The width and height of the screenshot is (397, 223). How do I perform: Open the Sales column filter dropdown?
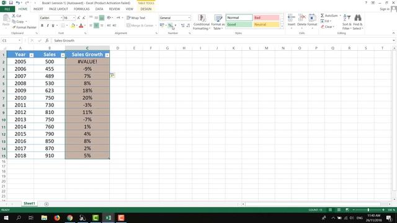(63, 55)
